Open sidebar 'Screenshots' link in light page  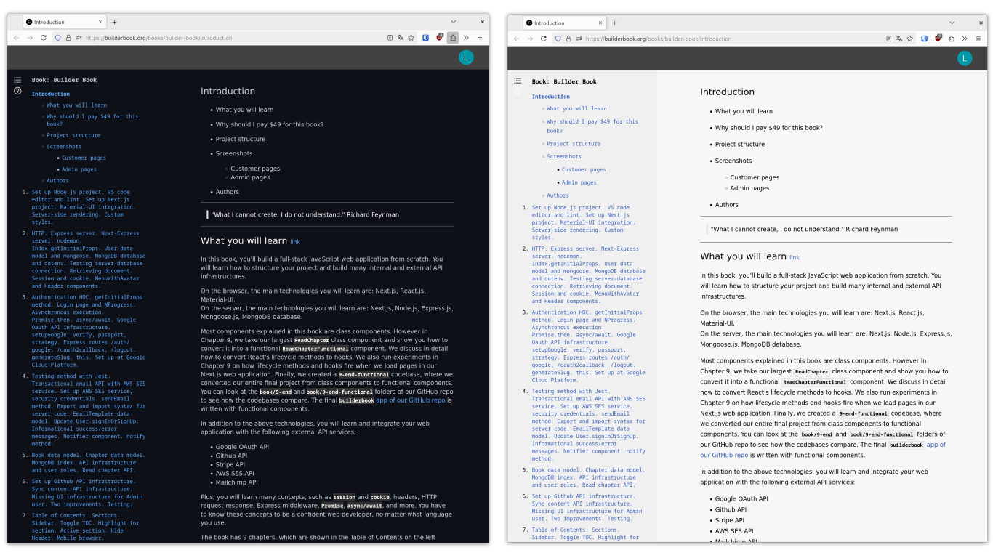[x=564, y=156]
